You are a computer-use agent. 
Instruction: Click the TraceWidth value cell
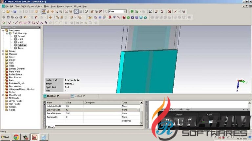coord(74,117)
